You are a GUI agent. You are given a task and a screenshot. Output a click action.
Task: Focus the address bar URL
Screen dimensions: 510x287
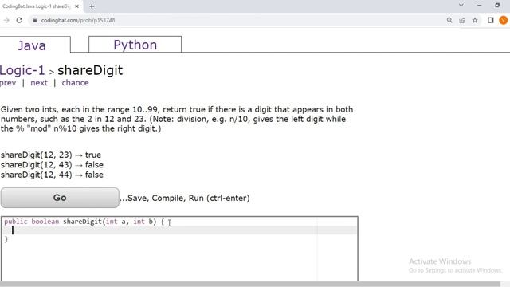point(78,20)
